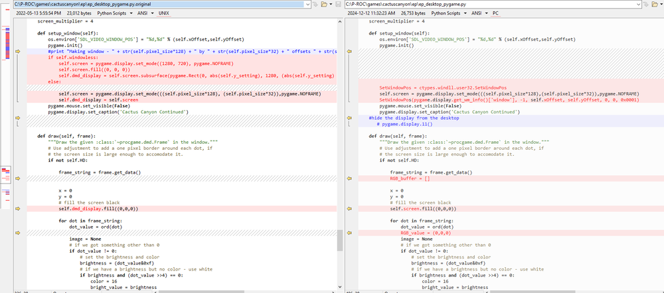Click left pane vertical scrollbar thumb
Viewport: 664px width, 293px height.
click(339, 241)
